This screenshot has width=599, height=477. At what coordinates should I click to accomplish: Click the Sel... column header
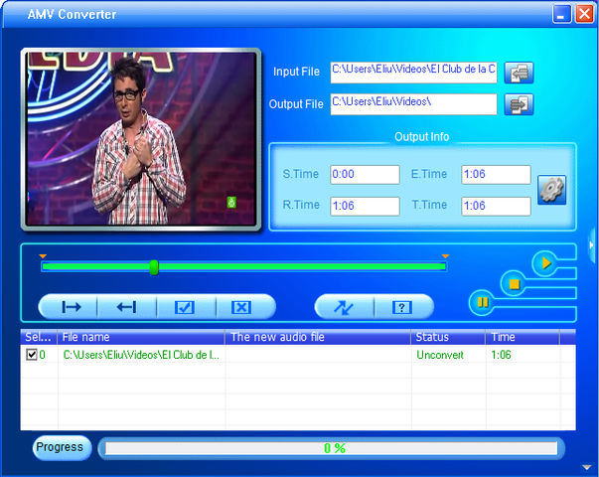click(39, 337)
